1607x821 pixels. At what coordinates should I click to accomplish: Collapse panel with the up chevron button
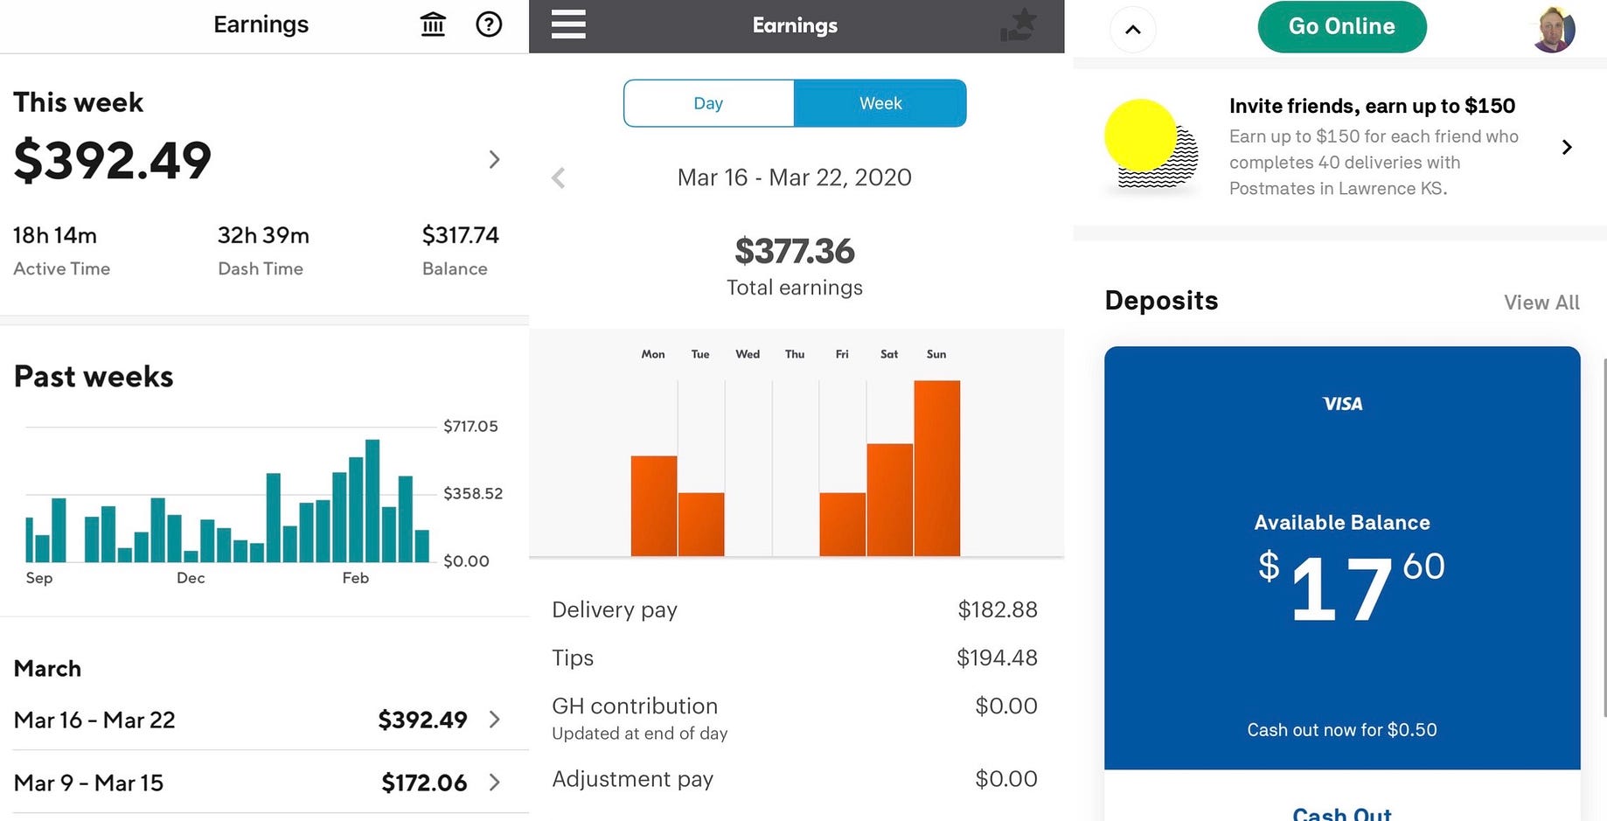point(1132,30)
